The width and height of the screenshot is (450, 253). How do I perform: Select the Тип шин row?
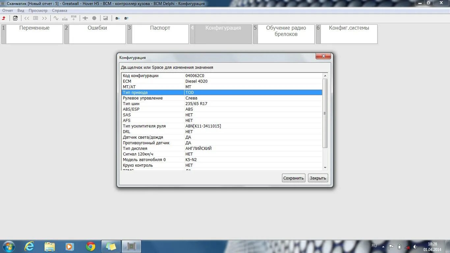click(x=222, y=104)
